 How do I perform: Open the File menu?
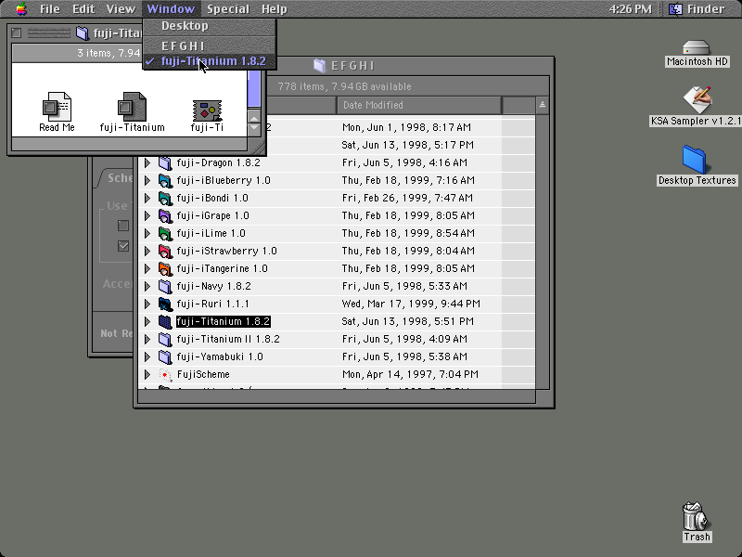click(x=50, y=9)
